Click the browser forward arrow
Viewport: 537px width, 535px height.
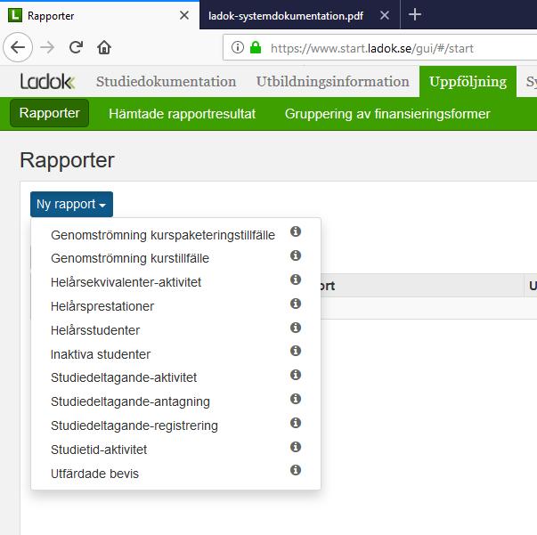coord(47,47)
